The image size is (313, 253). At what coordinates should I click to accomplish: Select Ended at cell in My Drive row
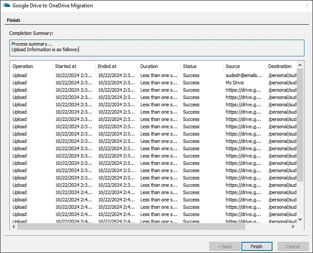coord(116,83)
